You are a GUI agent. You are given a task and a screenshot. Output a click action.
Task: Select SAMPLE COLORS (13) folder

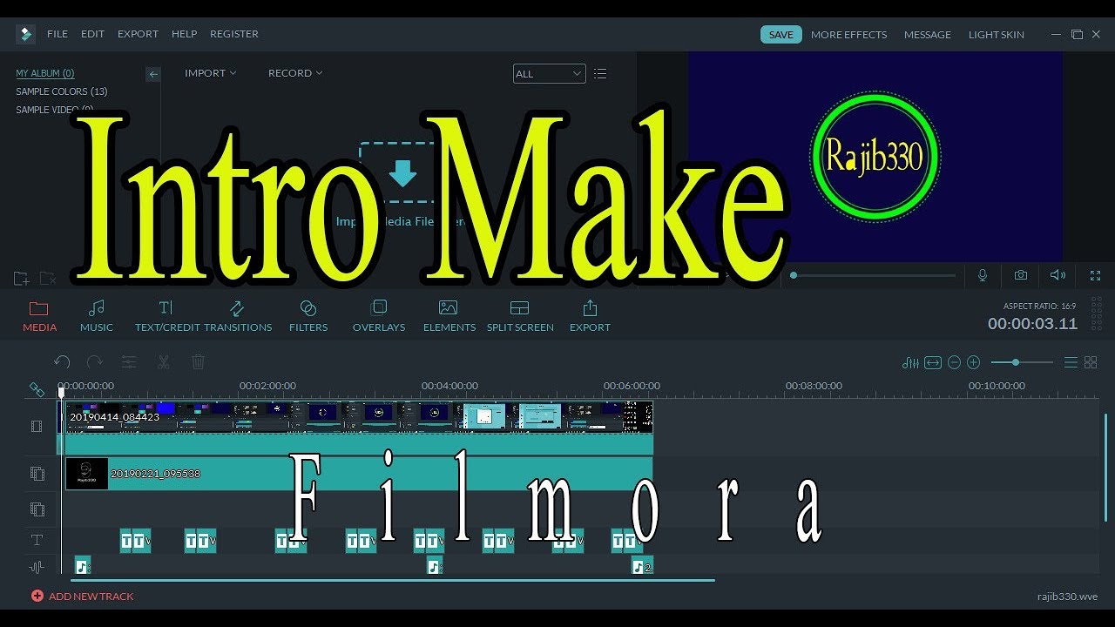click(62, 91)
